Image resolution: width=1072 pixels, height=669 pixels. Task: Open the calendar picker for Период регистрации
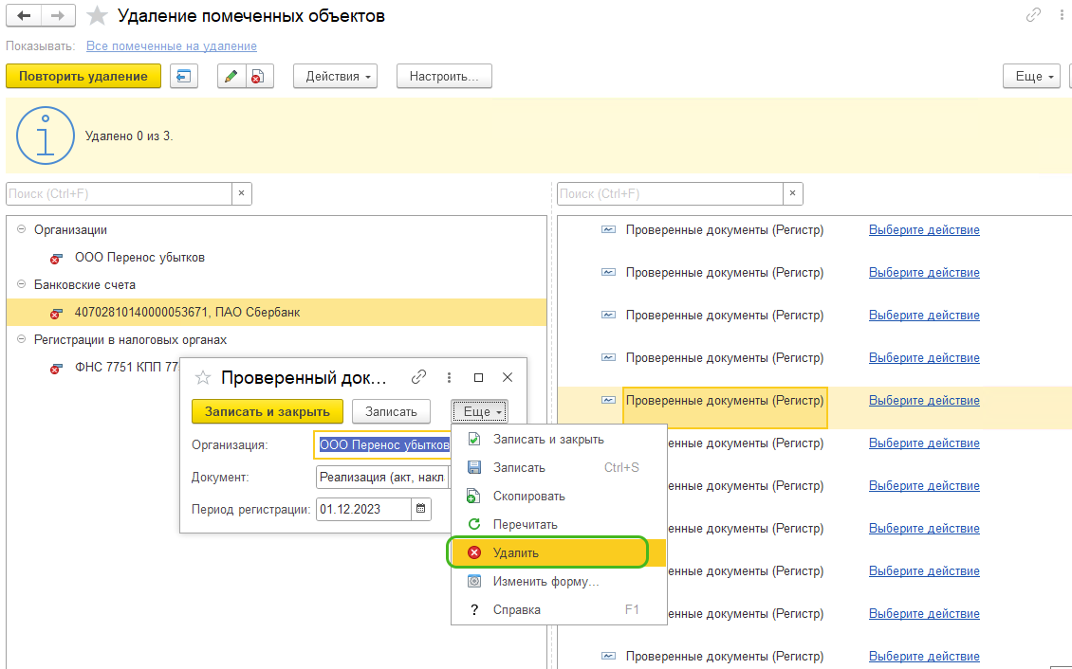(x=421, y=509)
